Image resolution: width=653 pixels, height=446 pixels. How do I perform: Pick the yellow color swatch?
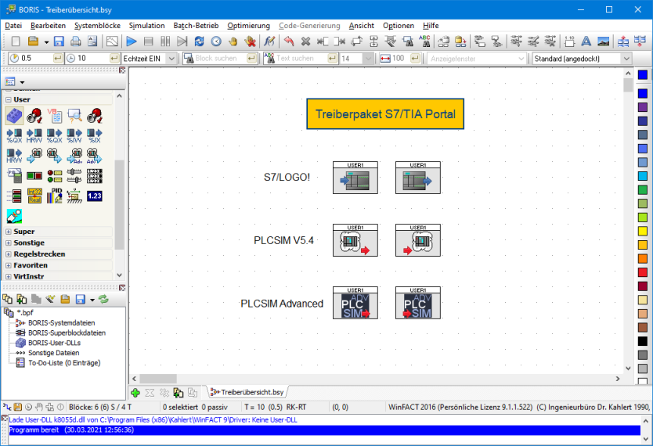pyautogui.click(x=643, y=231)
